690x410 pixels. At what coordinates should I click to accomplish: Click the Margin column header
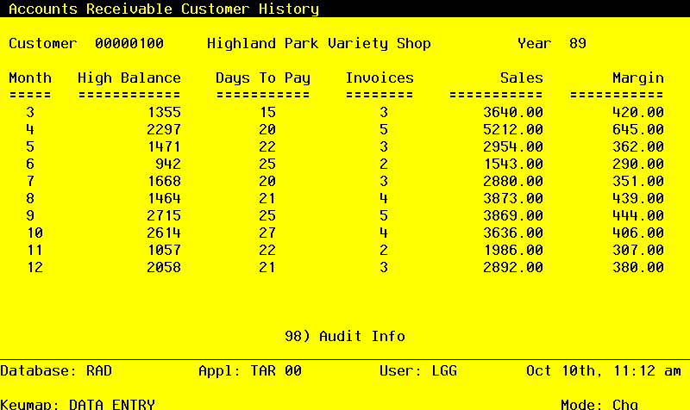click(638, 78)
